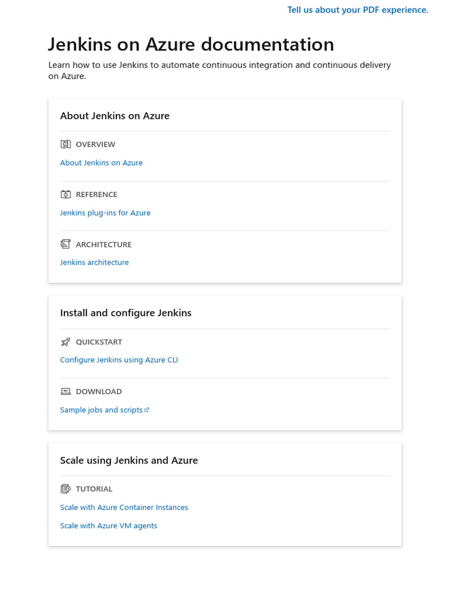Screen dimensions: 449x599
Task: Click the Architecture section icon
Action: pyautogui.click(x=65, y=245)
